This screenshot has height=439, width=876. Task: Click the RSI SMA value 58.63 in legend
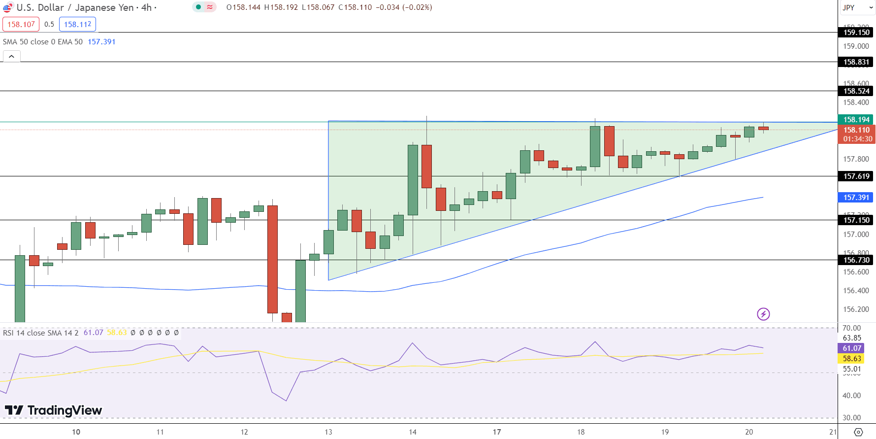click(x=117, y=333)
